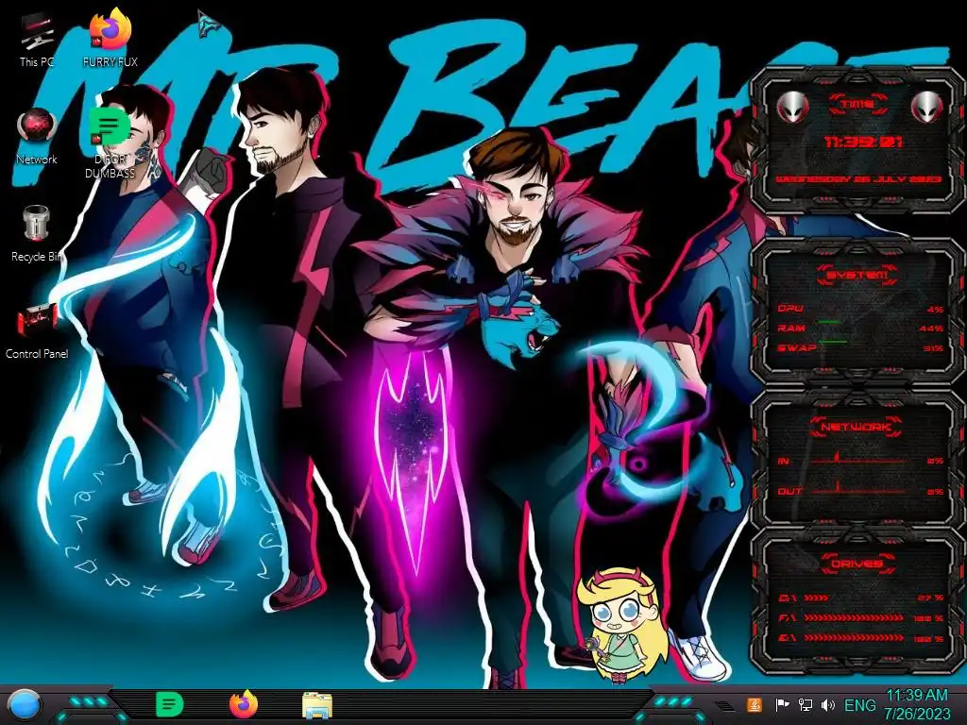Click the TIME widget header
967x725 pixels.
857,104
